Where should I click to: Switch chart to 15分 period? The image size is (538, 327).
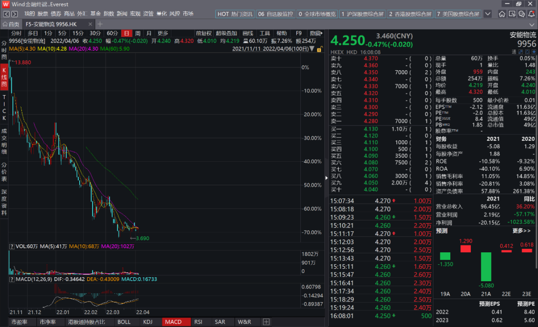pyautogui.click(x=78, y=33)
